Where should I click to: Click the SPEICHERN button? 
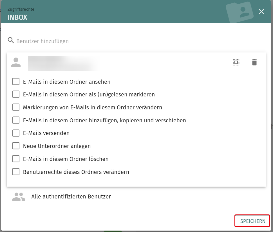(x=252, y=221)
